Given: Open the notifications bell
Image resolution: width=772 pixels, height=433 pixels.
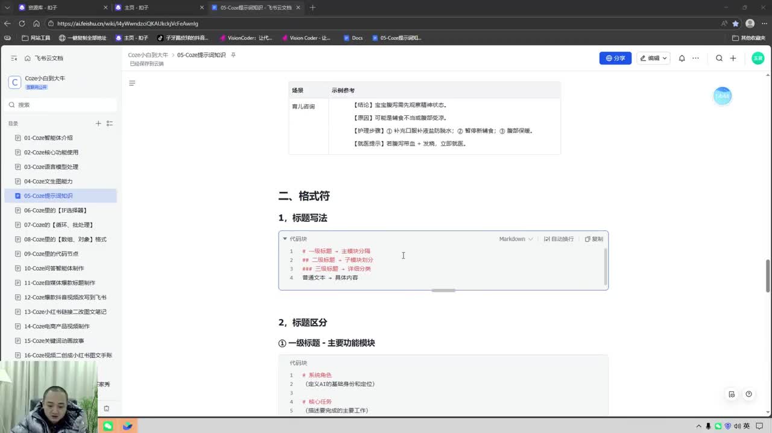Looking at the screenshot, I should click(682, 58).
